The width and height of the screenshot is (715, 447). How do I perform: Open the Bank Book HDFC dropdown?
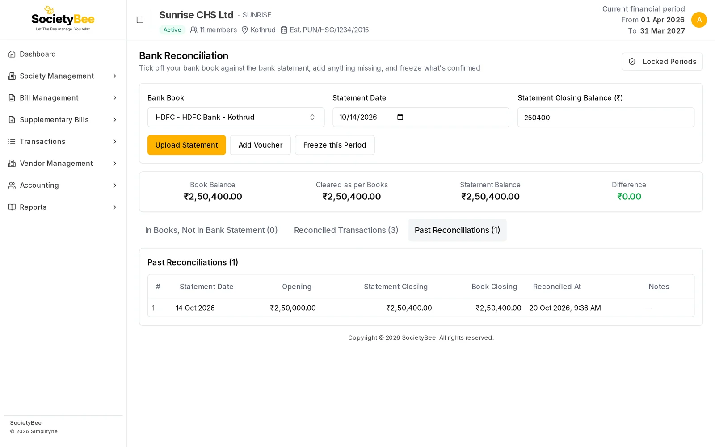pyautogui.click(x=236, y=117)
